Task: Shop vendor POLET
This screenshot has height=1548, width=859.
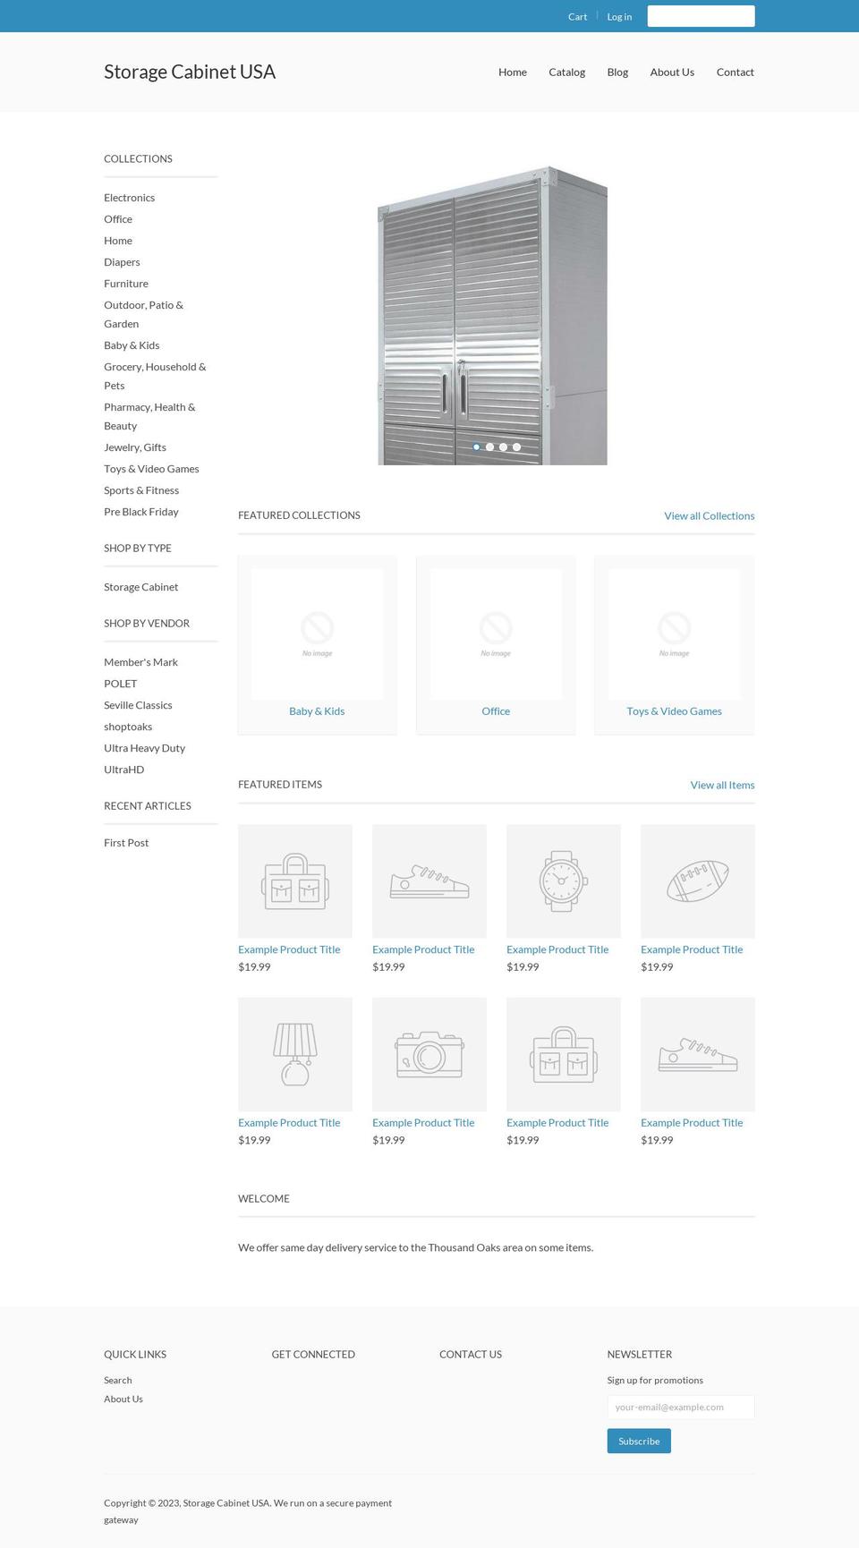Action: (x=120, y=684)
